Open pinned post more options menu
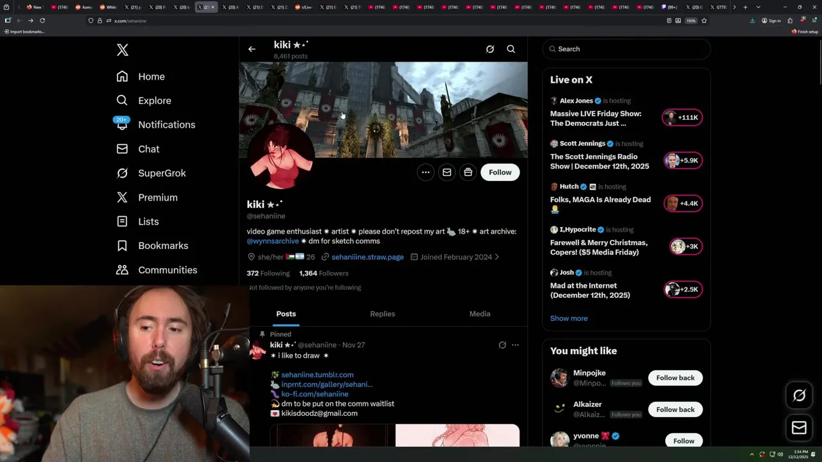 [x=515, y=345]
